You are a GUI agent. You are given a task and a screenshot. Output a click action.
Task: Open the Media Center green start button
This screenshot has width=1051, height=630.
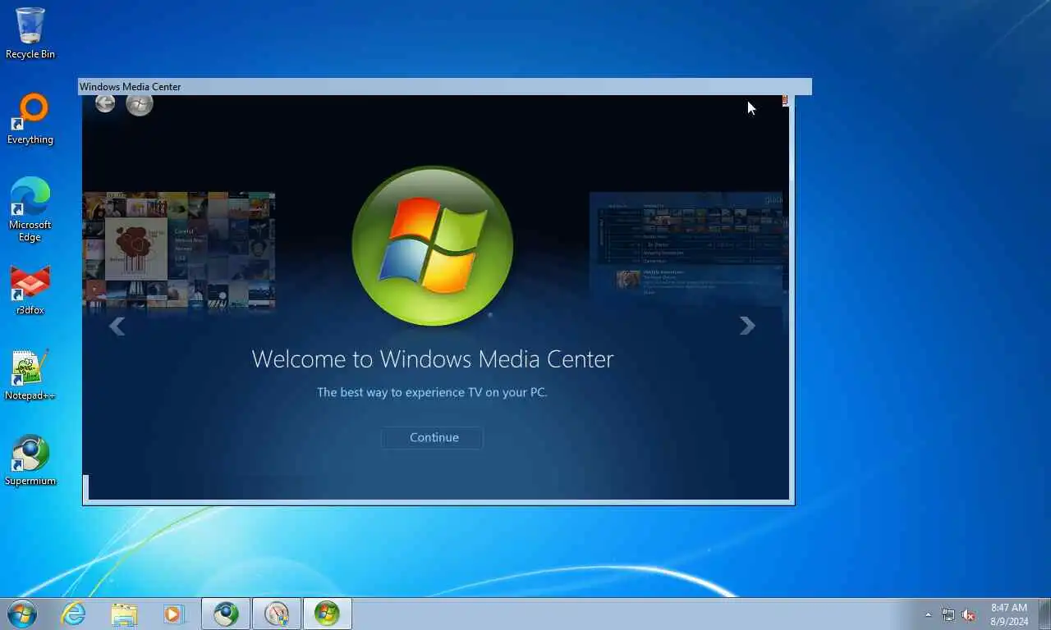[x=140, y=104]
